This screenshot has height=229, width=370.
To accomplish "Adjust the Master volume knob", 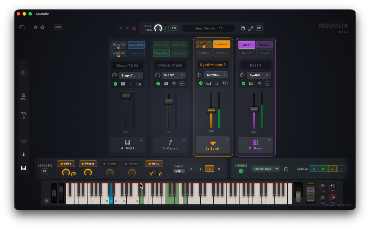I will (x=158, y=28).
